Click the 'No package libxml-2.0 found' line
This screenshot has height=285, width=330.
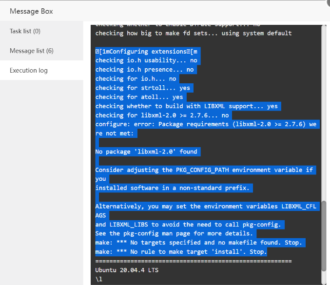[x=146, y=152]
